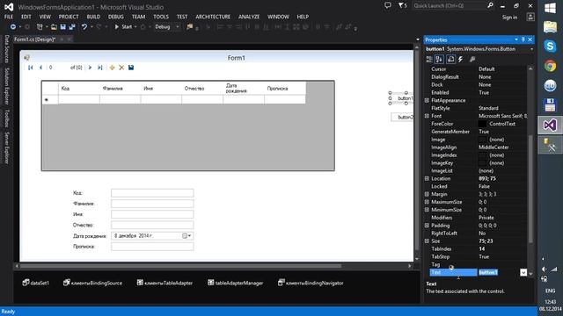This screenshot has height=316, width=563.
Task: Click the Save Data icon in navigator
Action: [x=131, y=68]
